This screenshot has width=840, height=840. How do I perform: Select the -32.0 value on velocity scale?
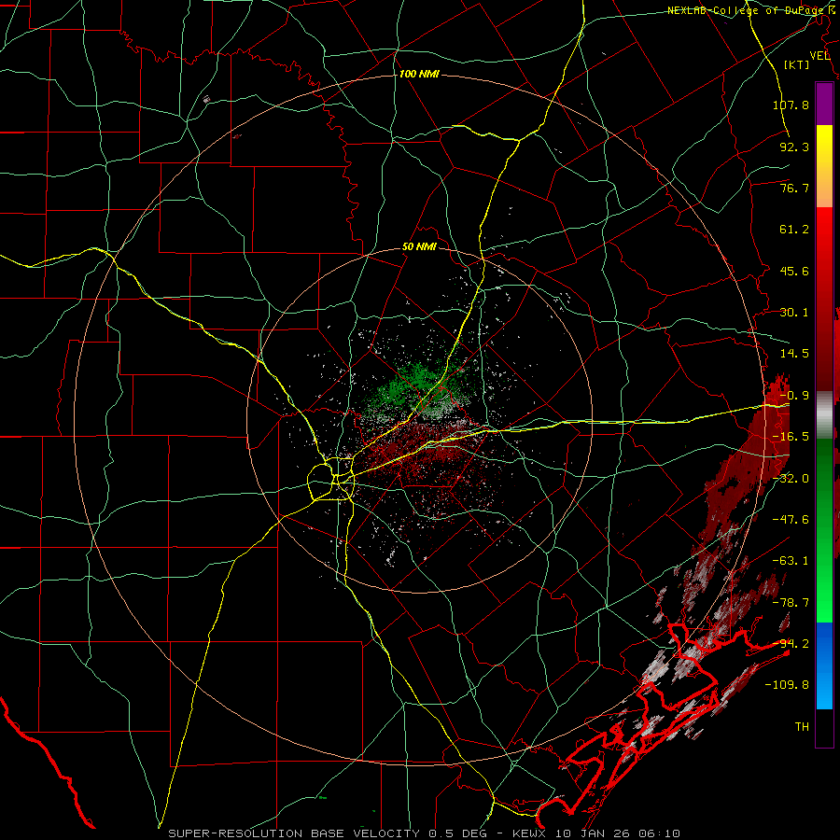(791, 479)
